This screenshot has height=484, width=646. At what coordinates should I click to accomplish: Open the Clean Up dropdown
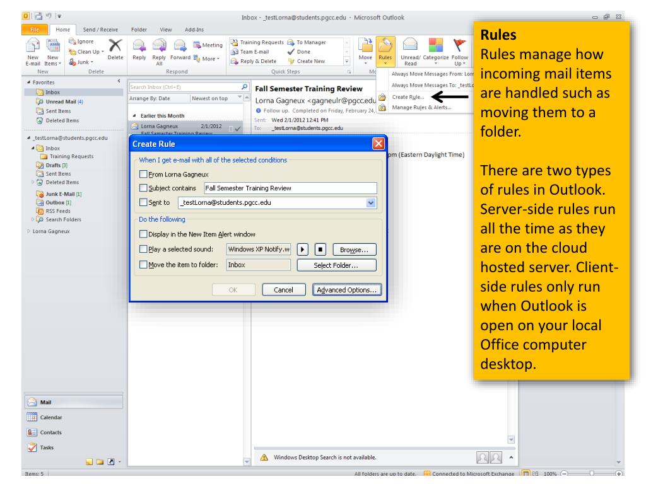click(x=86, y=52)
